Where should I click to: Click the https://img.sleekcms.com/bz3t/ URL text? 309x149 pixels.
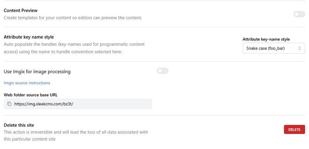tap(44, 104)
